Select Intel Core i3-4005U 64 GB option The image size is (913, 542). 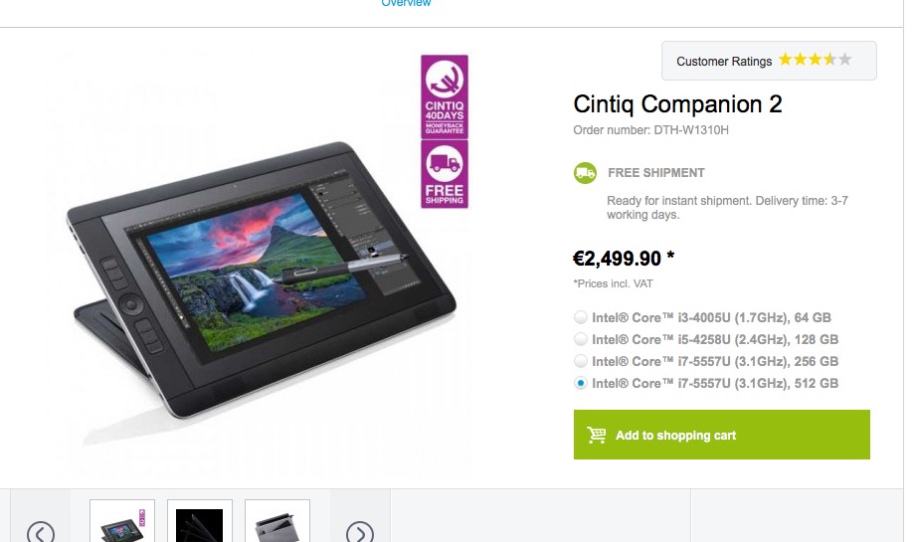point(581,317)
